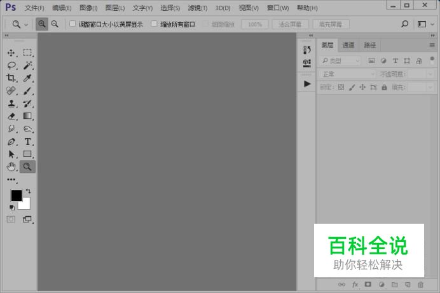Screen dimensions: 440x293
Task: Select the Crop tool
Action: tap(11, 78)
